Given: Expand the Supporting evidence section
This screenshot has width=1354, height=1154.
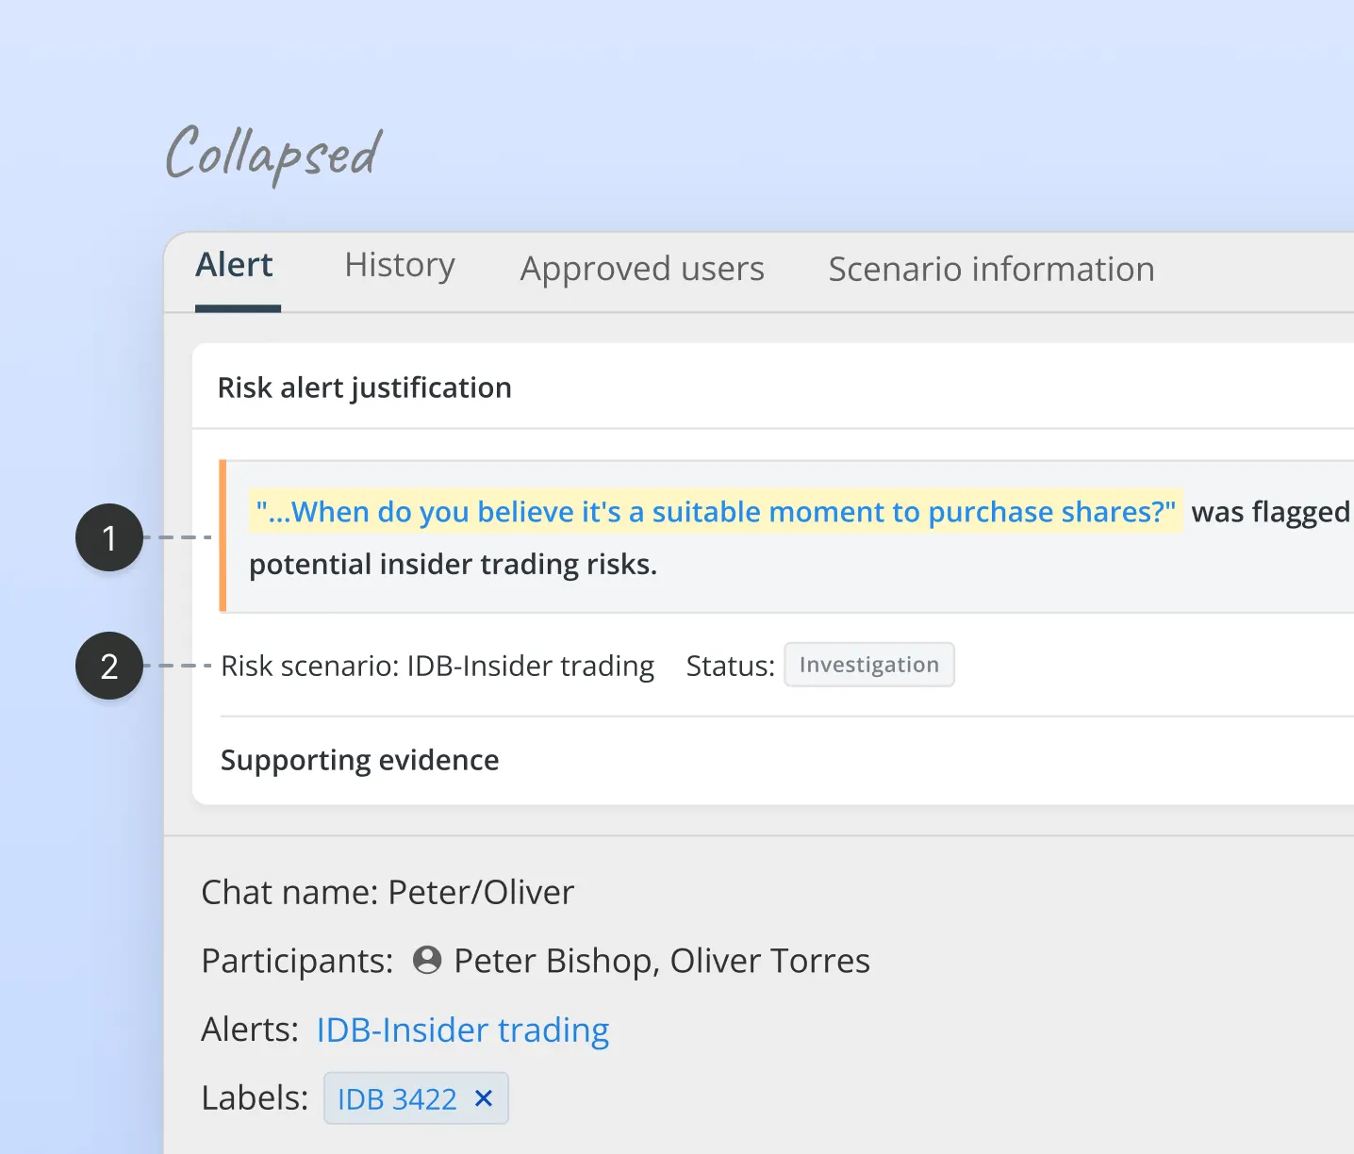Looking at the screenshot, I should 359,760.
